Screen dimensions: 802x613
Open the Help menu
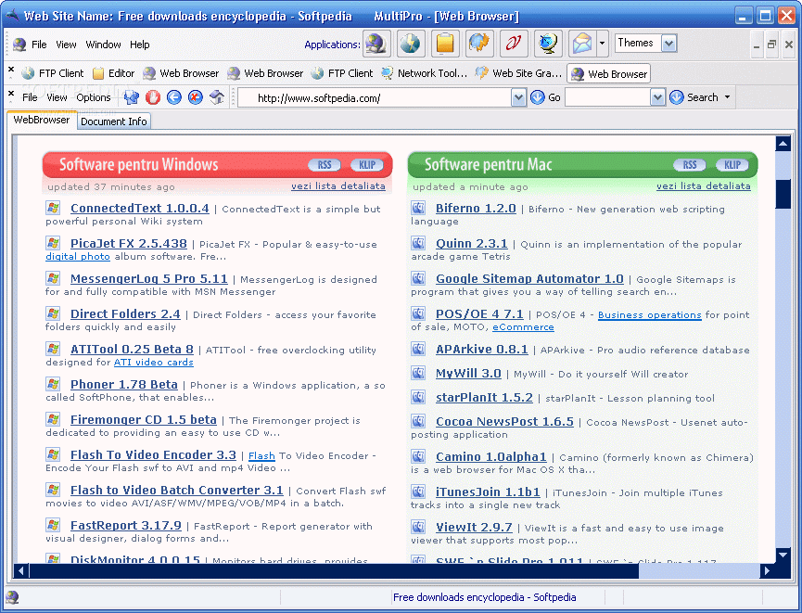click(140, 45)
